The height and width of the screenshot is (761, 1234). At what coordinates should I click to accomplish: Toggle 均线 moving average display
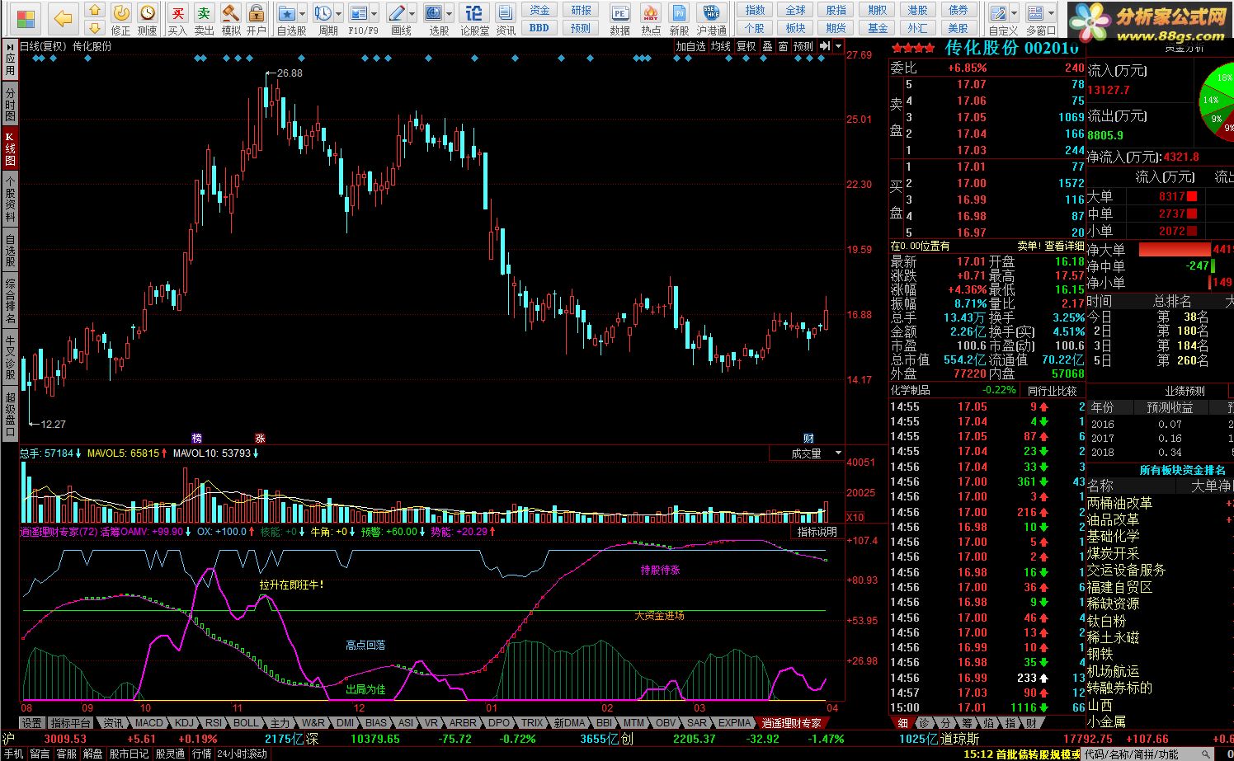(x=721, y=46)
